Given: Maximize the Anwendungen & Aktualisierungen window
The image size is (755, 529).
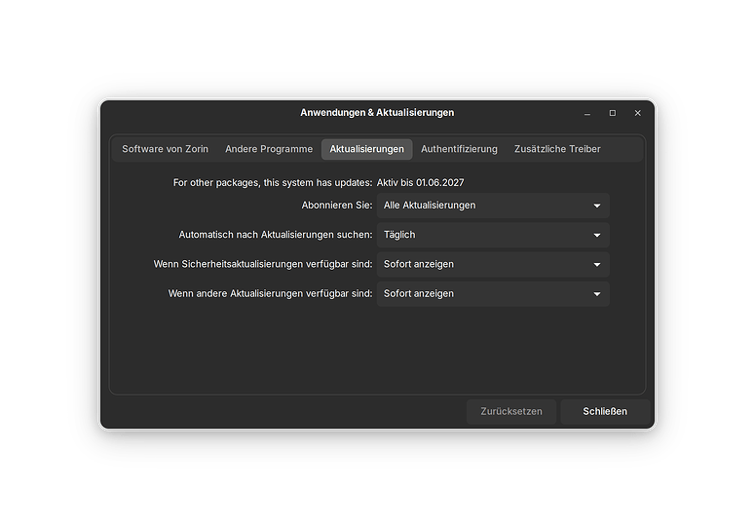Looking at the screenshot, I should click(x=613, y=113).
